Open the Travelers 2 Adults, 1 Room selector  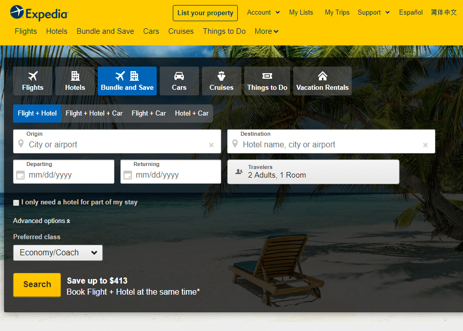coord(313,172)
